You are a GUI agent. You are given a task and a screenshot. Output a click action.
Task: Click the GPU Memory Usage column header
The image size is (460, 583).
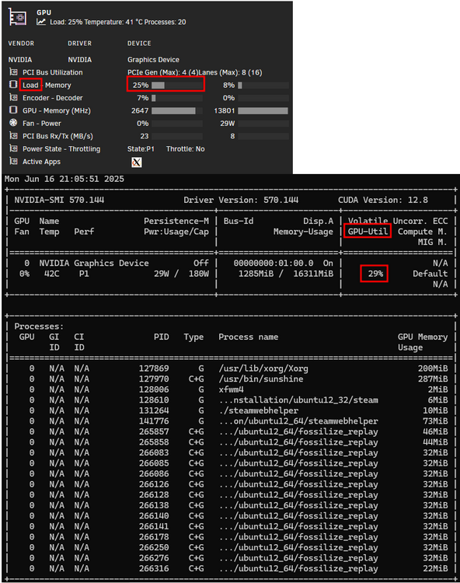coord(423,343)
